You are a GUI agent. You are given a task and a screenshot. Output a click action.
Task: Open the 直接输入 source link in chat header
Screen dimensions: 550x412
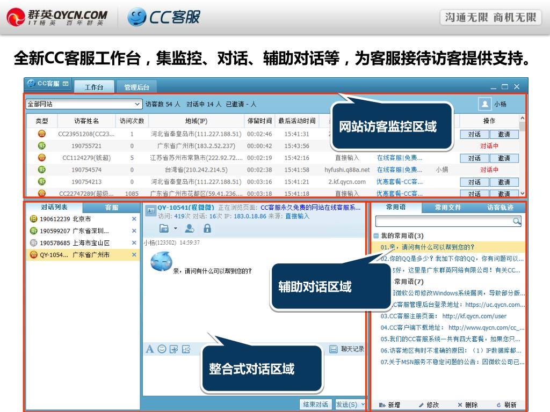pos(297,216)
